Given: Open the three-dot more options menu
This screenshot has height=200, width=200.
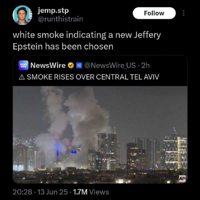Looking at the screenshot, I should click(183, 13).
